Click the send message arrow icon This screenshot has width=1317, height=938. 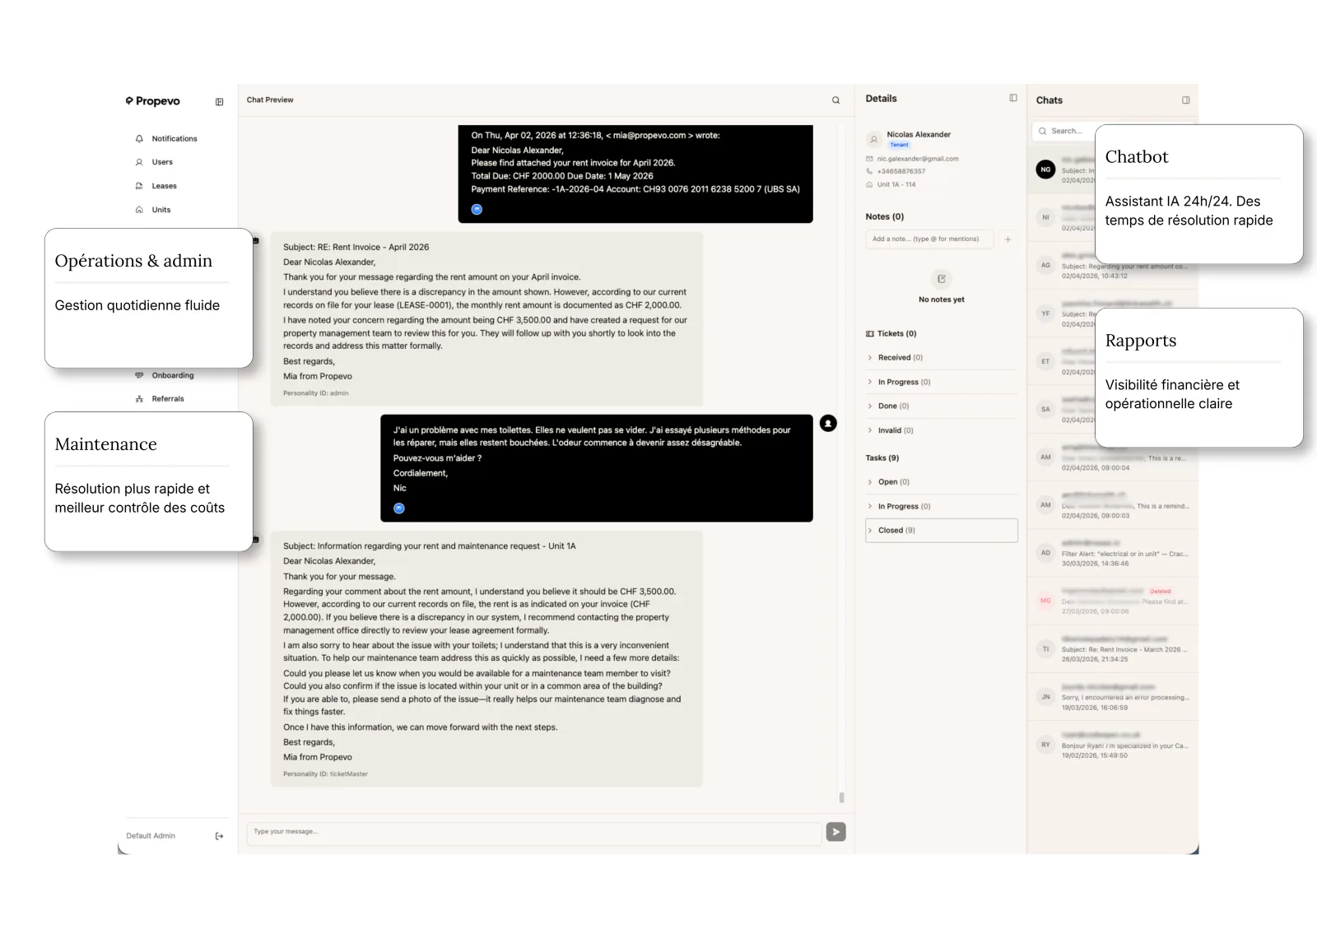[x=835, y=833]
